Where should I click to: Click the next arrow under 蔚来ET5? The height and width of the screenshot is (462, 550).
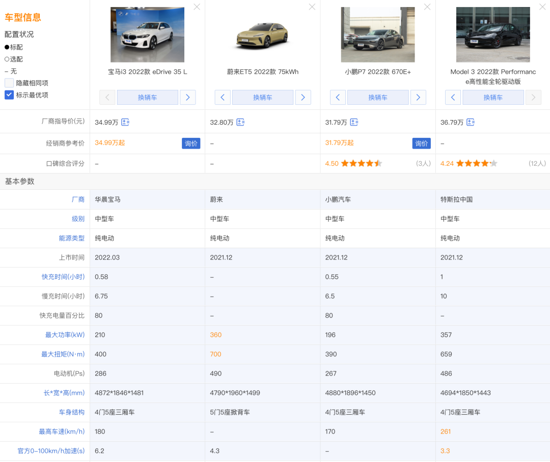(x=303, y=98)
